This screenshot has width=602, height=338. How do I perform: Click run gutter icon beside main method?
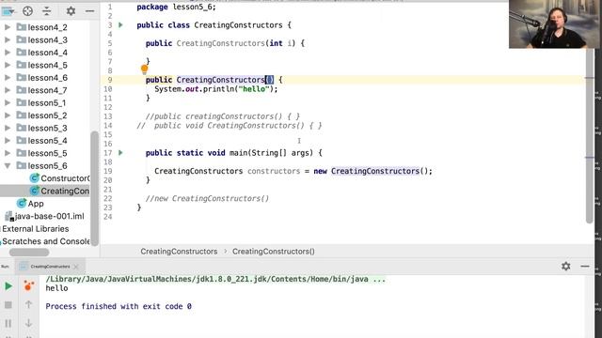pos(120,153)
